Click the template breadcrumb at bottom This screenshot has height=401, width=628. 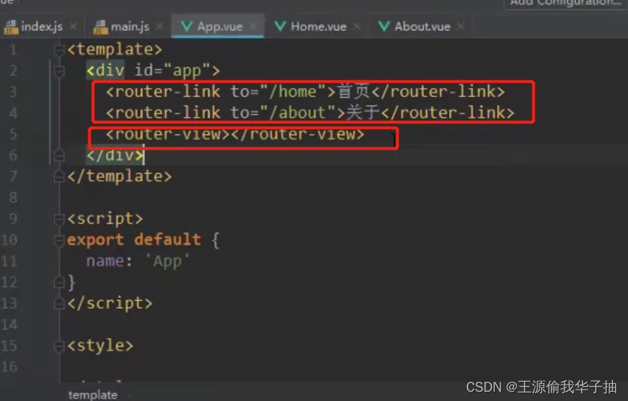(93, 395)
